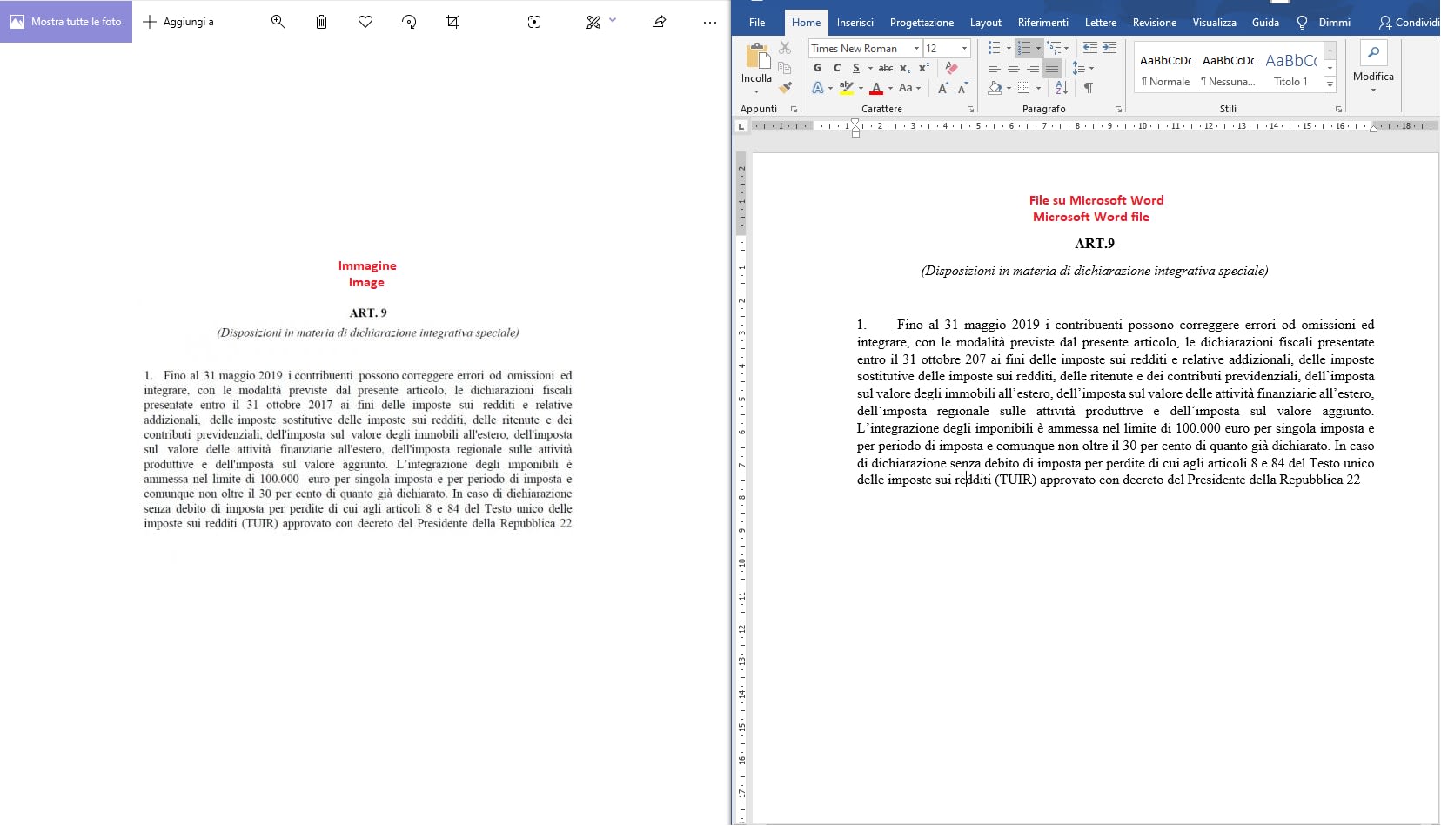Toggle italic (C) formatting
Screen dimensions: 1441x826
pos(837,68)
